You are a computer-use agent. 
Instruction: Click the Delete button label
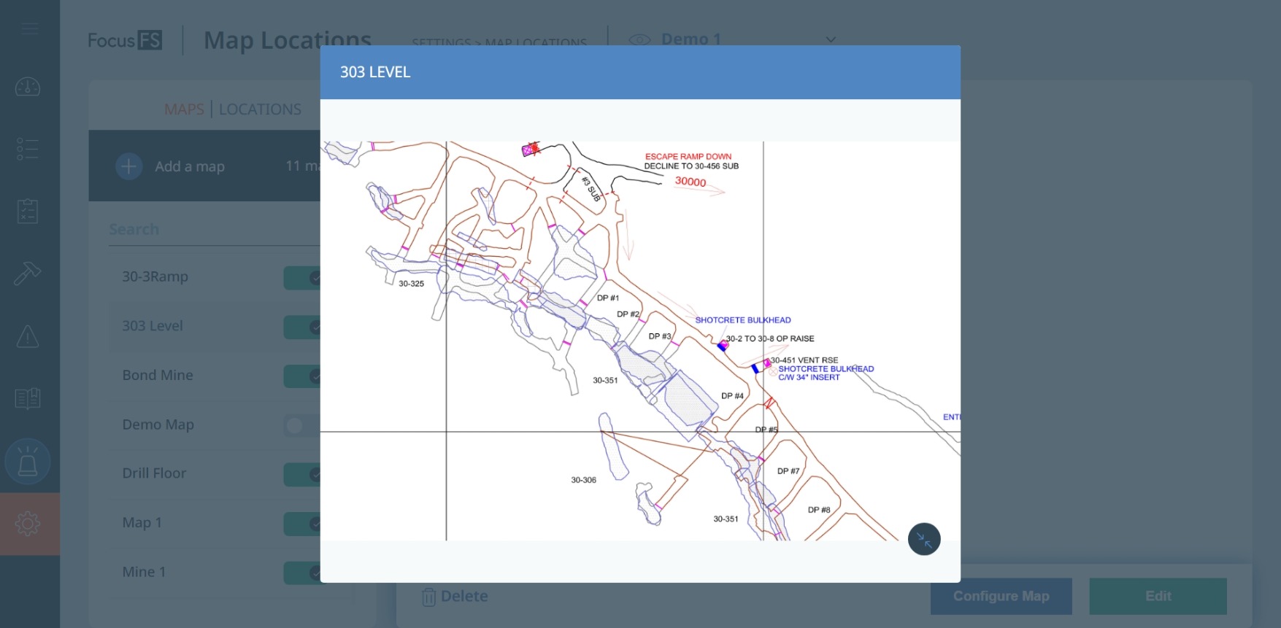pyautogui.click(x=464, y=596)
